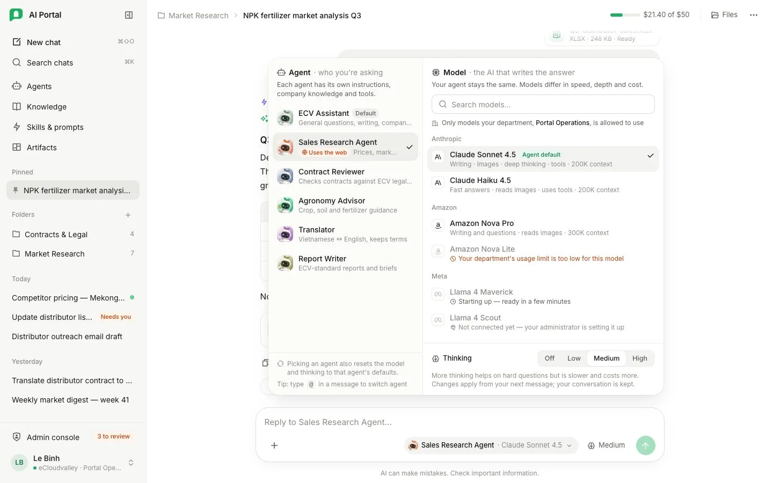Select the ECV Assistant agent
This screenshot has height=483, width=773.
tap(345, 118)
